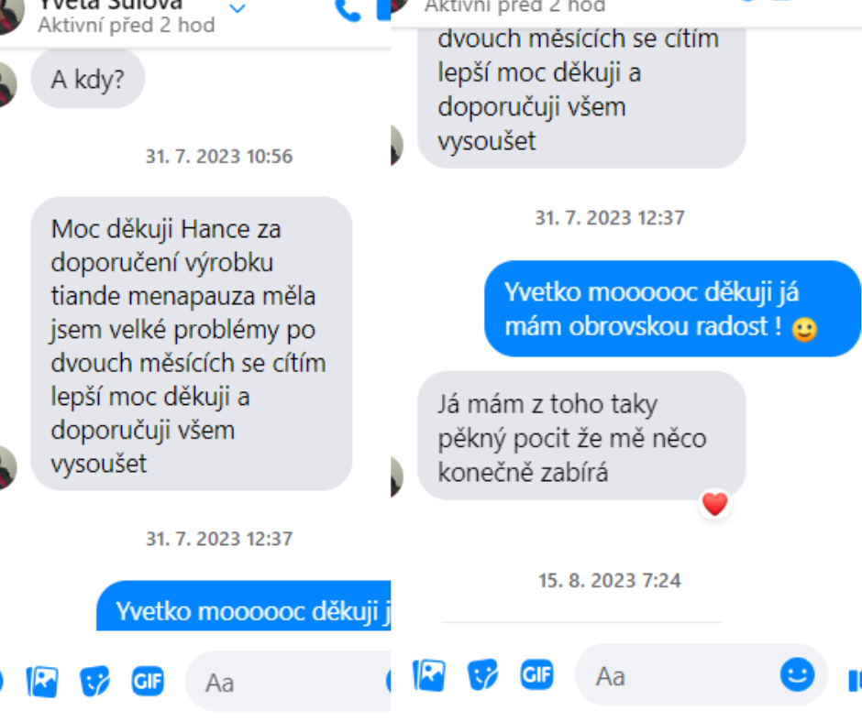This screenshot has width=862, height=722.
Task: Focus the left chat Aa message field
Action: pyautogui.click(x=288, y=682)
